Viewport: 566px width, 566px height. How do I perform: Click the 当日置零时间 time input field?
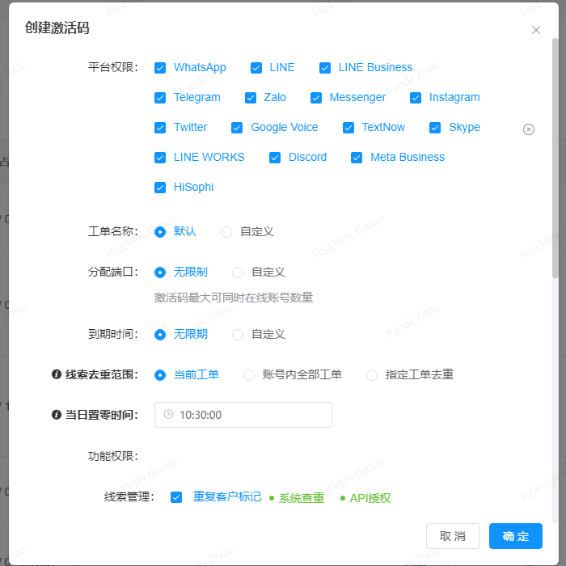point(243,415)
